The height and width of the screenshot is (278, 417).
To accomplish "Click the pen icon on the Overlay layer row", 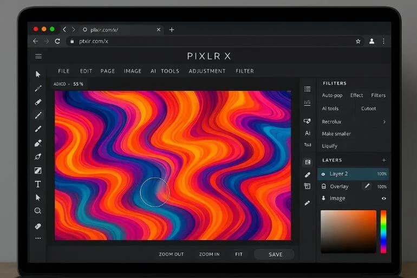I will (x=367, y=186).
